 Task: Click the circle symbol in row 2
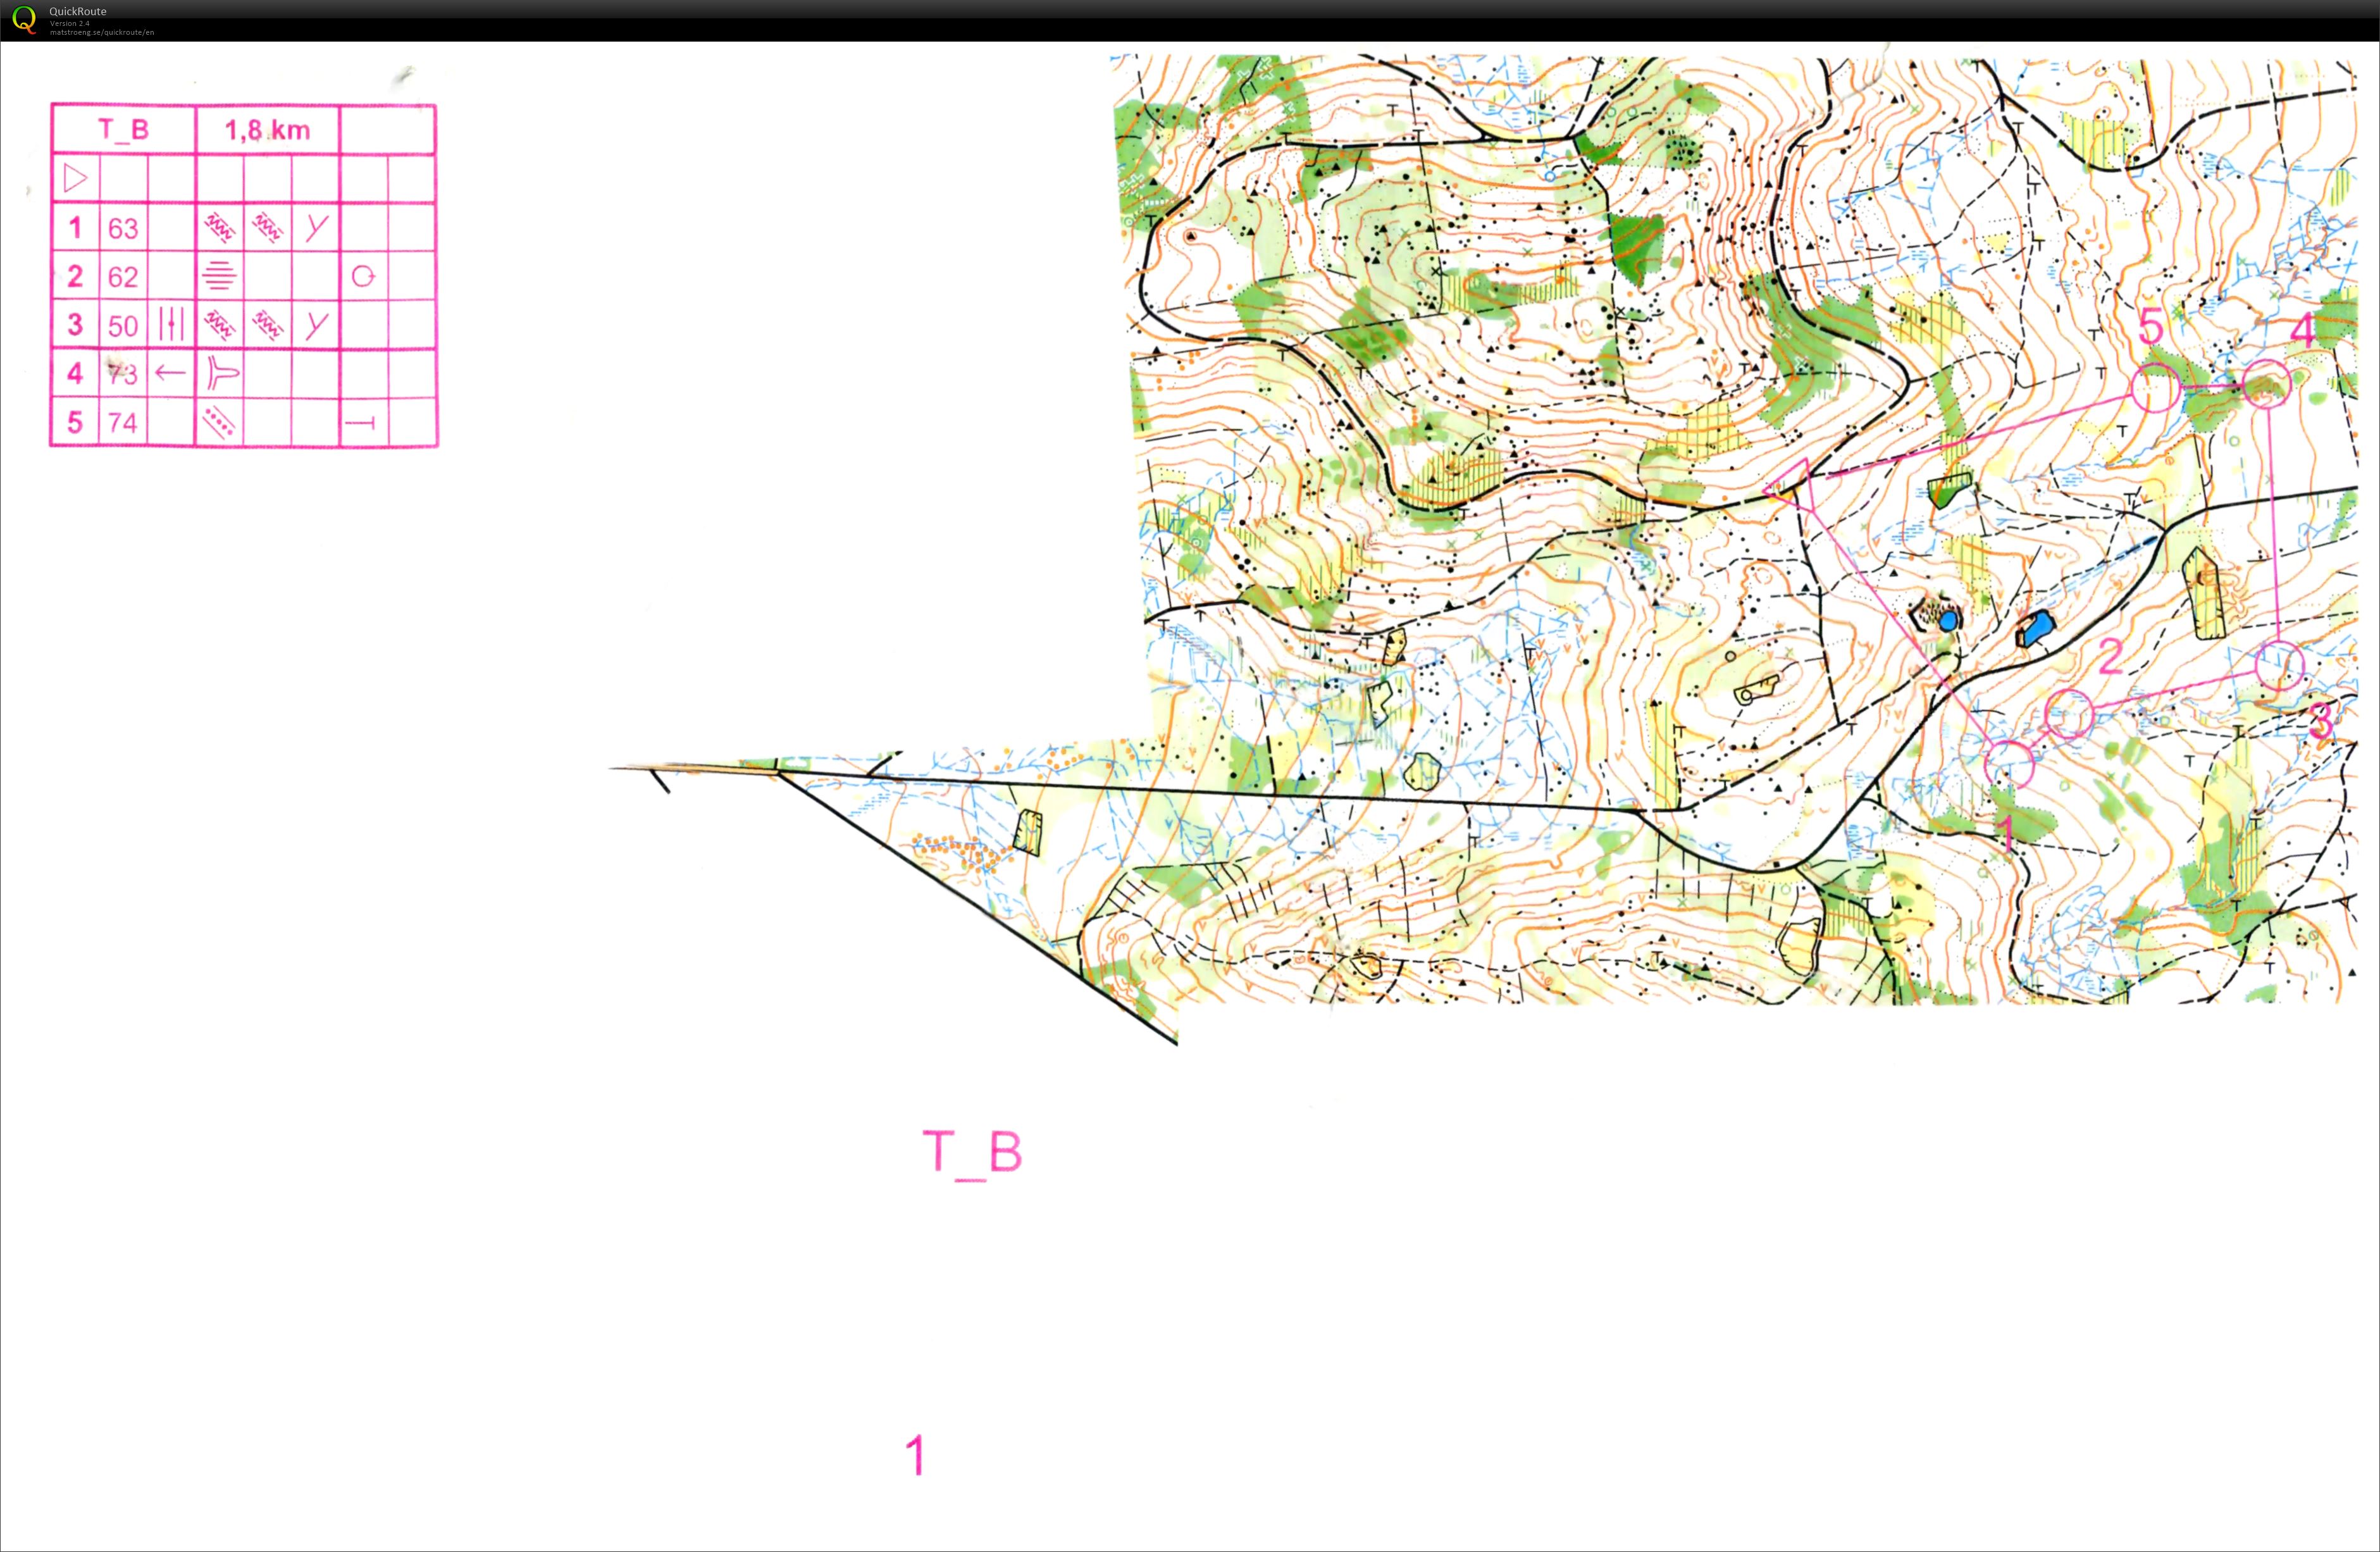(x=363, y=276)
